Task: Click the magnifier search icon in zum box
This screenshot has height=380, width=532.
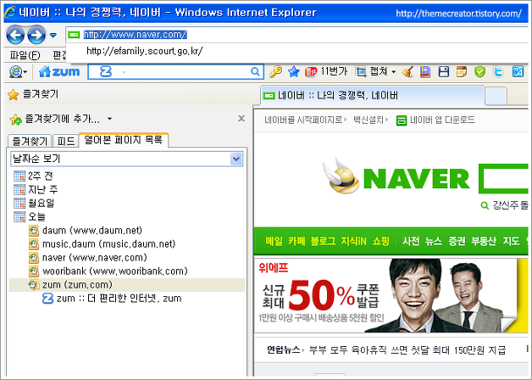Action: (x=255, y=71)
